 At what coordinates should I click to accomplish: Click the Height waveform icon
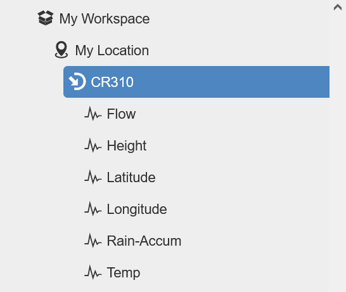[x=93, y=145]
